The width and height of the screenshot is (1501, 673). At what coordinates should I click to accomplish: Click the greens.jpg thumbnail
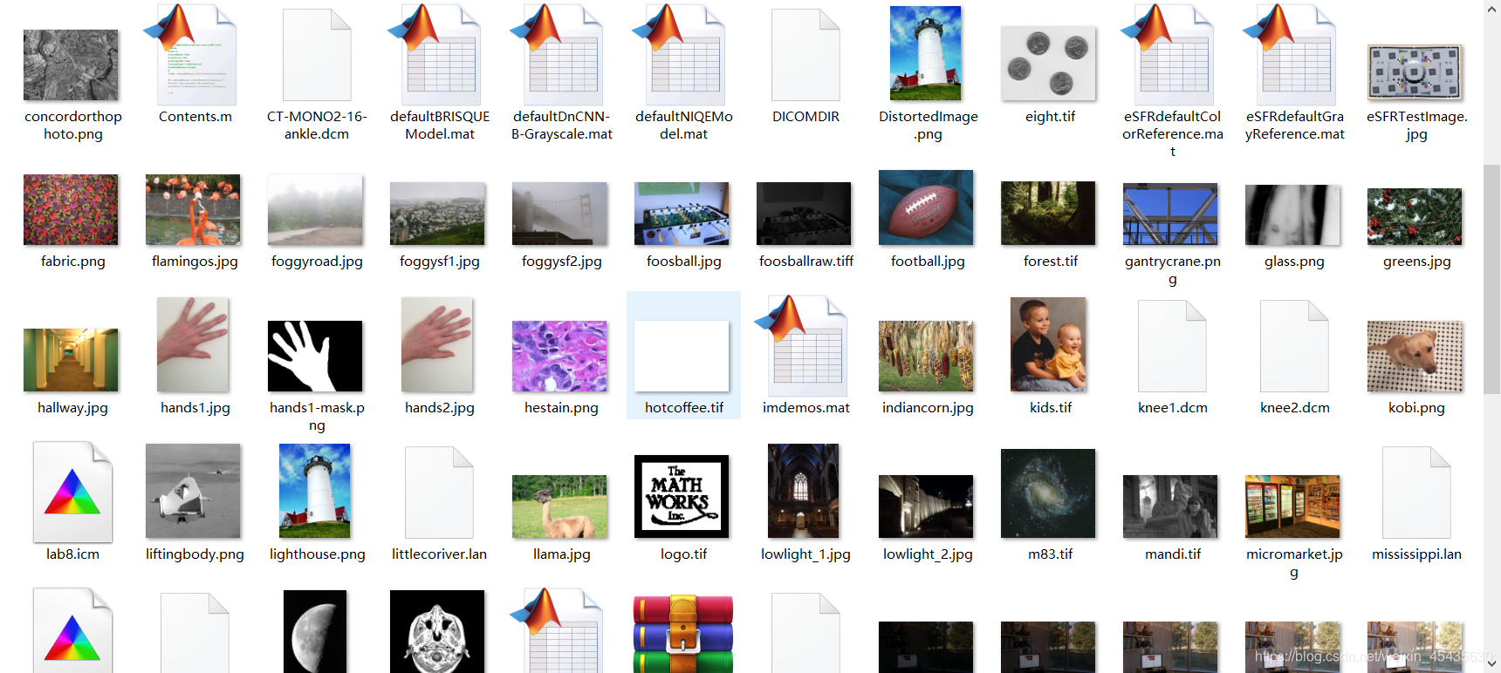click(1415, 216)
